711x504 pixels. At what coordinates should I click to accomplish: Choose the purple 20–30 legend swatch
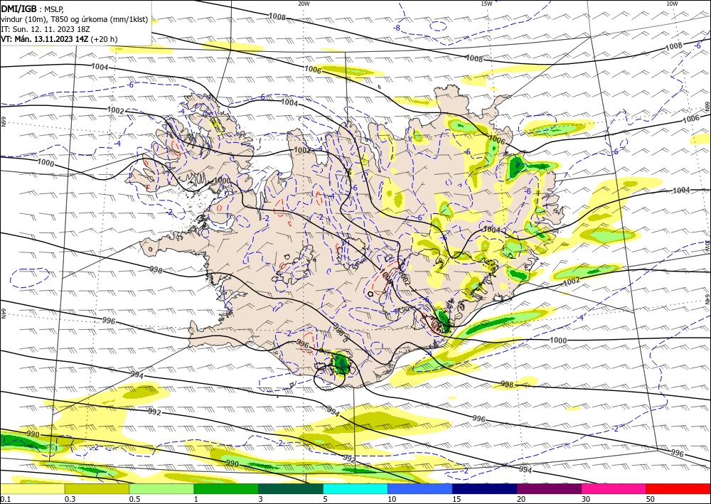(x=549, y=488)
